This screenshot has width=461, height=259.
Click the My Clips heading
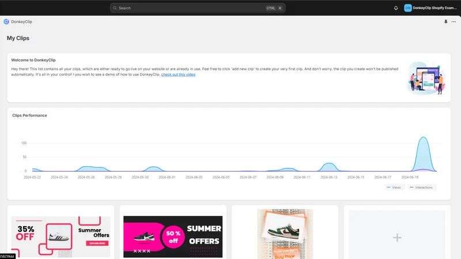18,38
